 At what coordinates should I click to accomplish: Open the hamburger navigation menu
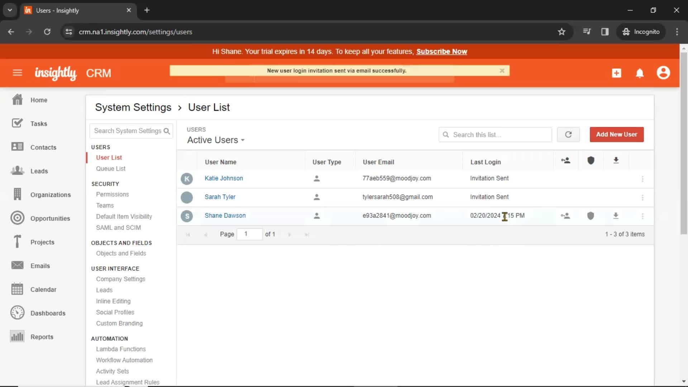(x=17, y=73)
